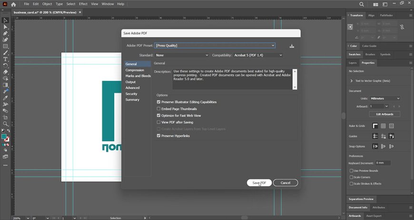This screenshot has width=414, height=220.
Task: Open the Standard dropdown
Action: point(182,55)
